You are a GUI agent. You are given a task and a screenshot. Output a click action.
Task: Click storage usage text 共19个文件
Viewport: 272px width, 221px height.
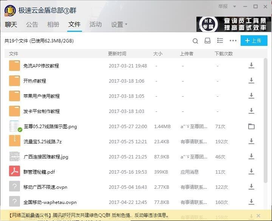click(39, 41)
